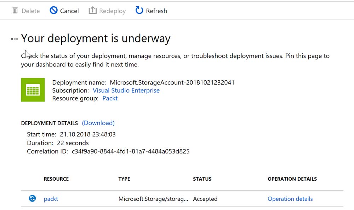Image resolution: width=354 pixels, height=210 pixels.
Task: Click the TYPE column header
Action: (x=124, y=179)
